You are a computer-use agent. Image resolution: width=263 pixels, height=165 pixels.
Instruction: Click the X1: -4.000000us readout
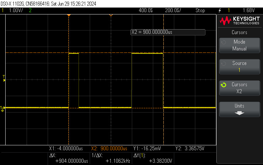[66, 148]
